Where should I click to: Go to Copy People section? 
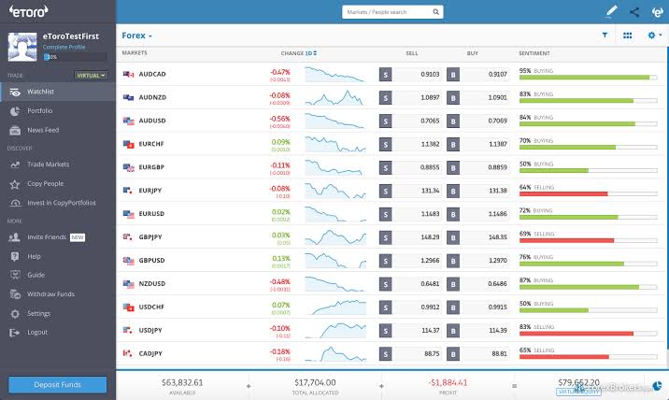pos(46,184)
